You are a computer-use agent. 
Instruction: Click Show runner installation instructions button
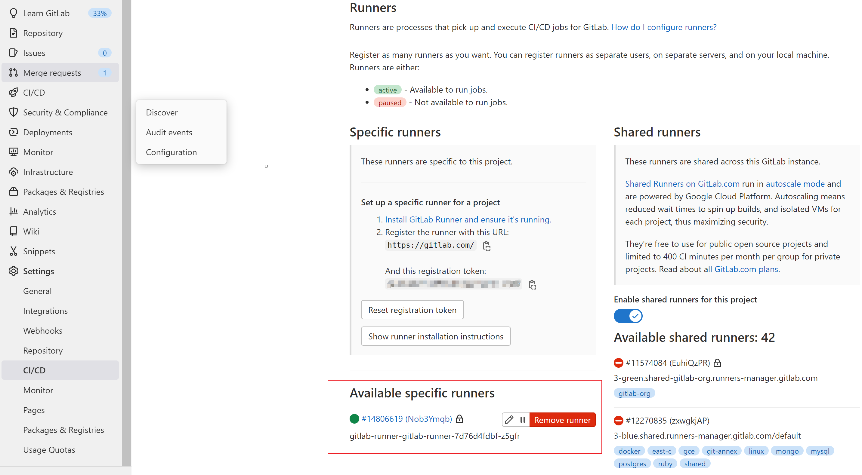436,336
